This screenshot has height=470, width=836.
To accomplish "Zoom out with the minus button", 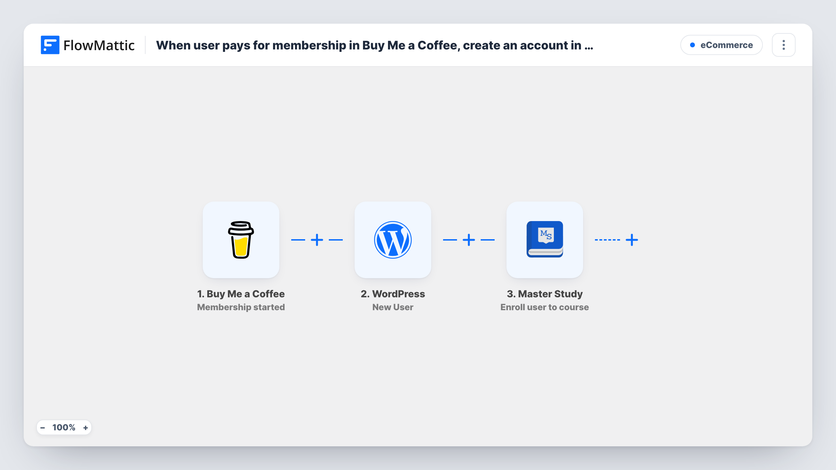I will pos(42,428).
